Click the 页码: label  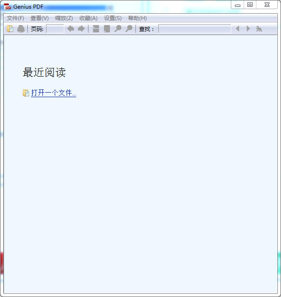[x=37, y=29]
